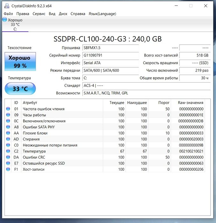Close the CrystalDiskInfo window
Viewport: 216px width, 223px height.
205,6
